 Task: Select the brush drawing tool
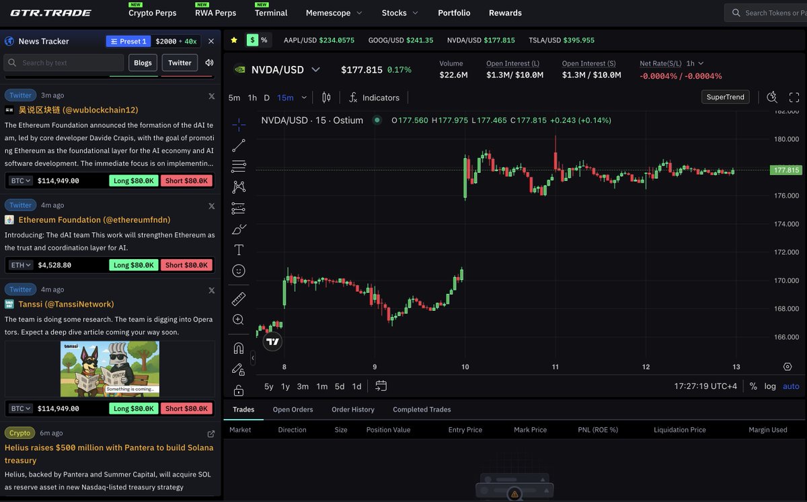pyautogui.click(x=239, y=229)
